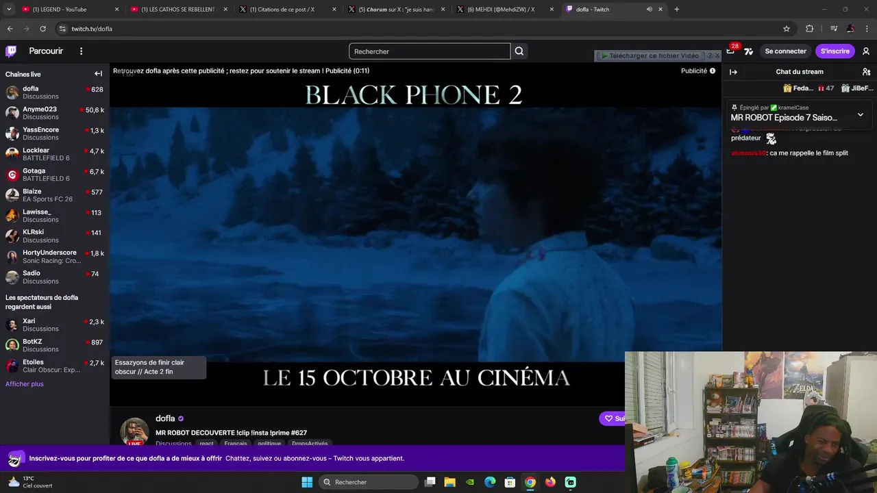The width and height of the screenshot is (877, 493).
Task: Open the Twitch home logo
Action: pos(11,51)
